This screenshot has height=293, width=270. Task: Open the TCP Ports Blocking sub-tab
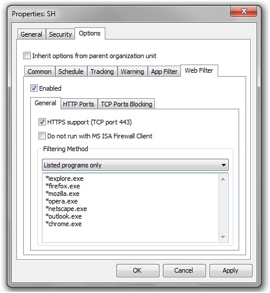click(126, 104)
